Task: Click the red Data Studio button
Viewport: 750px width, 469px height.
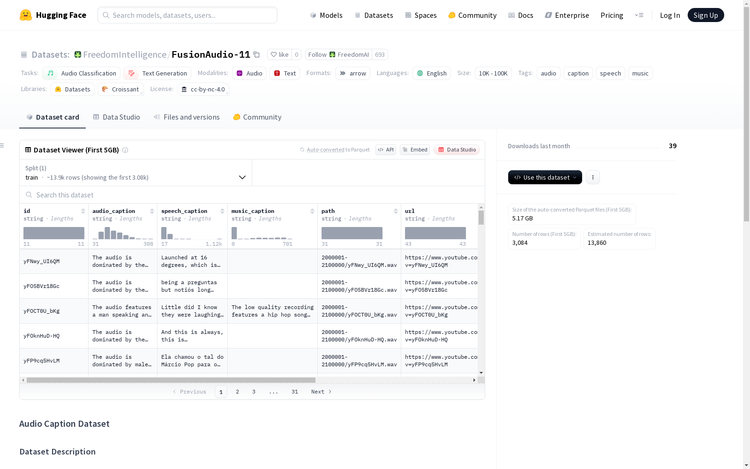Action: click(457, 150)
